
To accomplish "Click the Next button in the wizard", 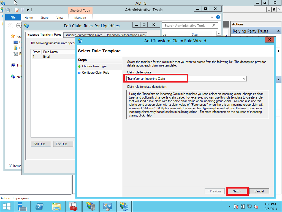I will 237,191.
